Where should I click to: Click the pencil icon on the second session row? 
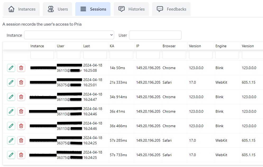click(x=11, y=82)
